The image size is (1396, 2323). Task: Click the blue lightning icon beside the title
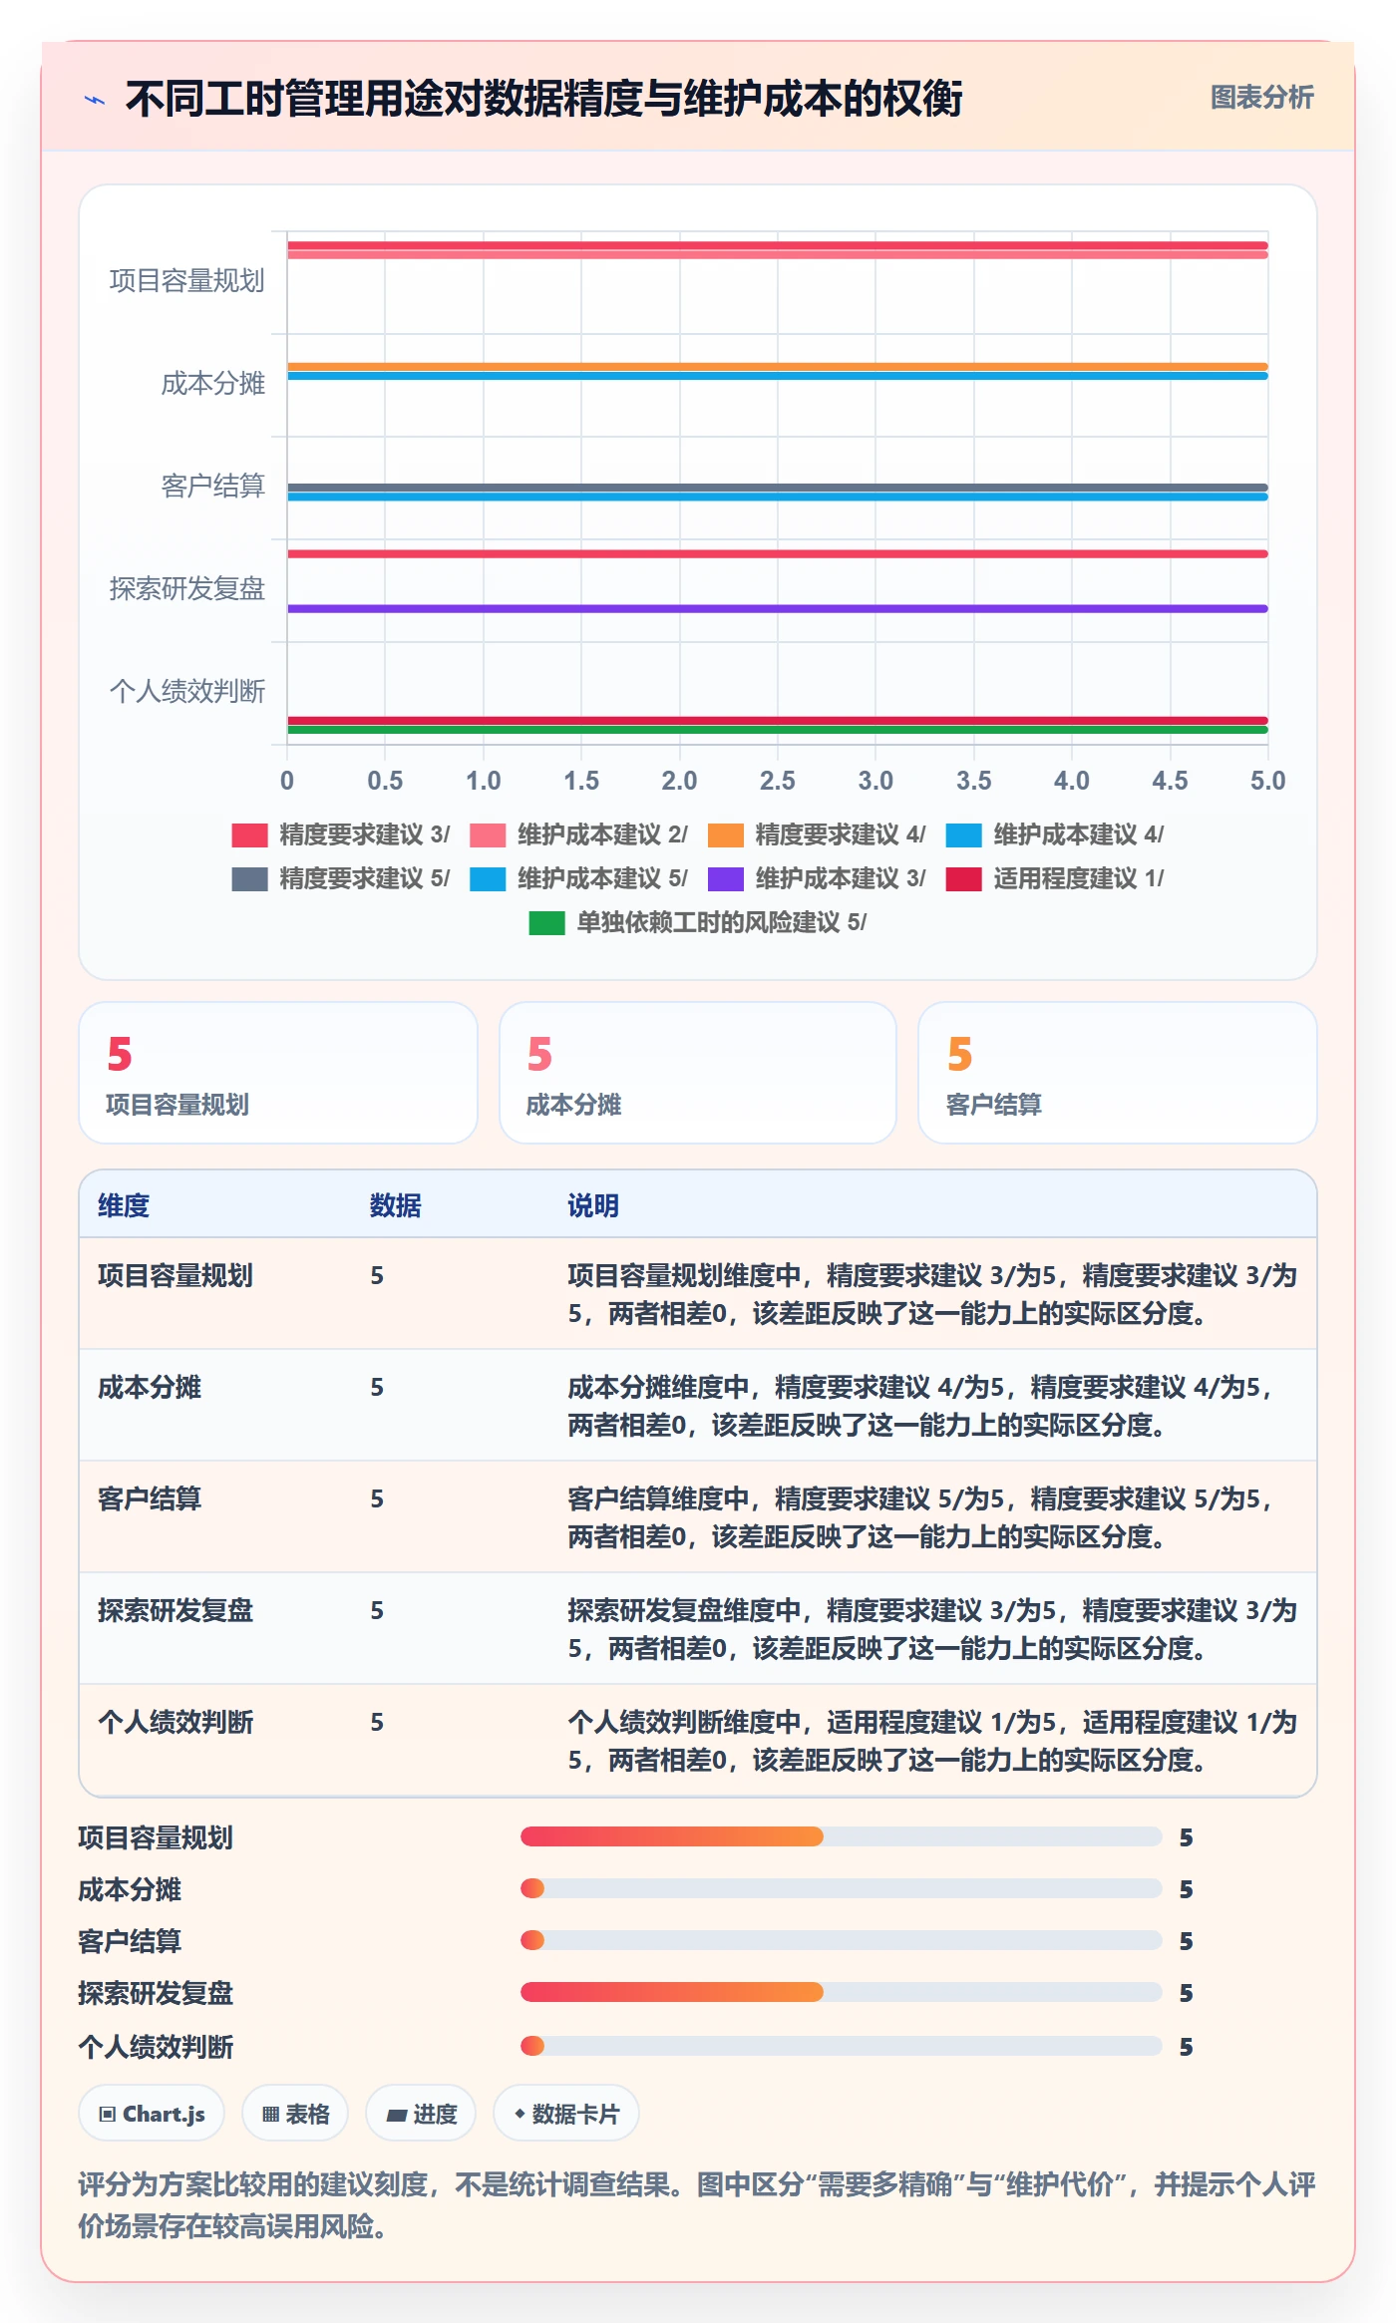(95, 100)
